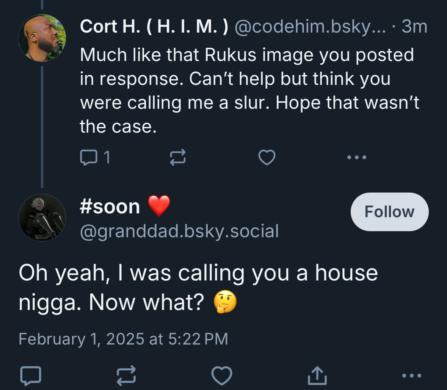Viewport: 447px width, 390px height.
Task: Open the Cort H. ( H. I. M. ) display name
Action: (154, 27)
